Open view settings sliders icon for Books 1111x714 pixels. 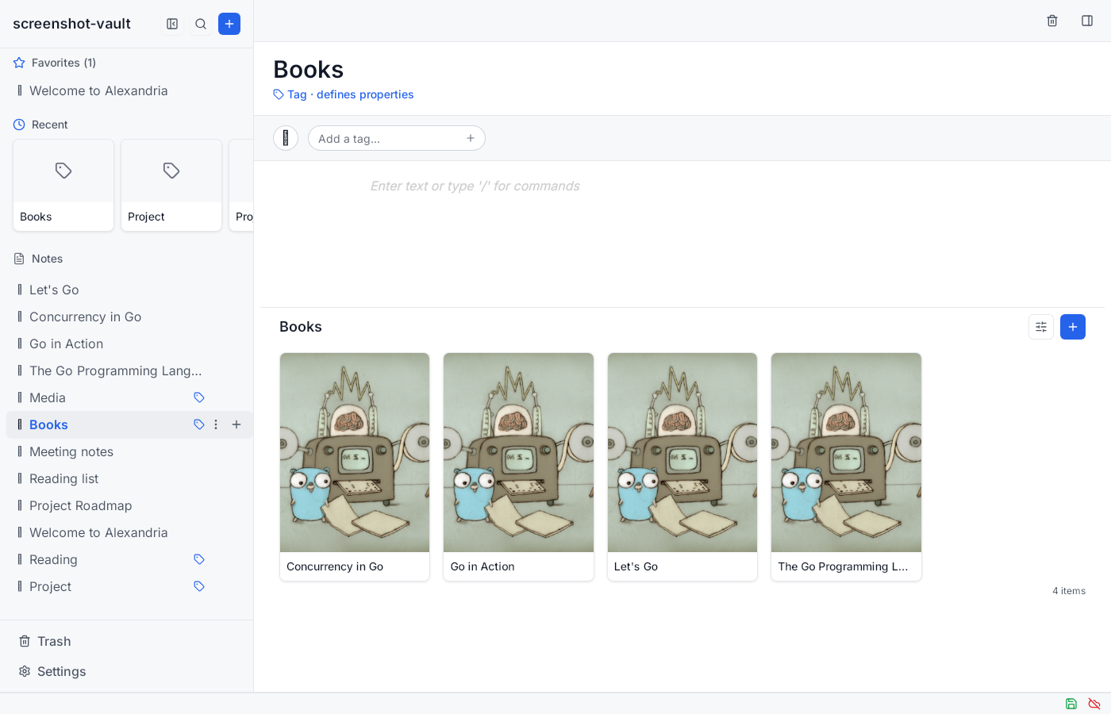(x=1041, y=327)
